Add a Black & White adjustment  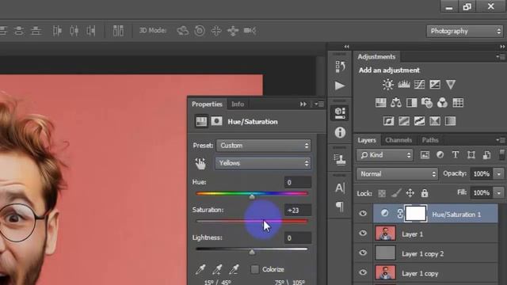pyautogui.click(x=411, y=103)
